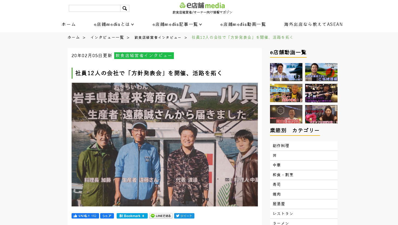Viewport: 398px width, 225px height.
Task: Select the 居酒屋 category
Action: 303,204
